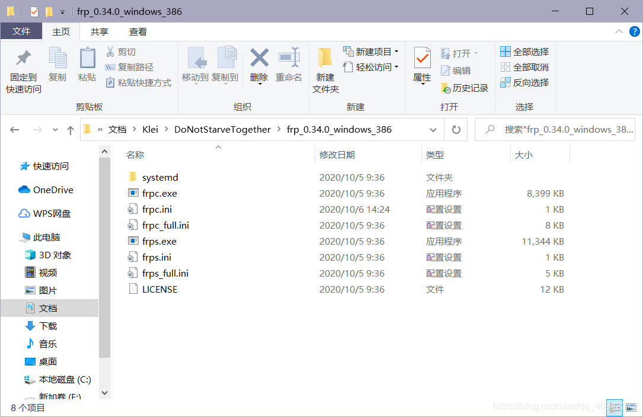643x417 pixels.
Task: Sort by Type (类型) column
Action: 434,155
